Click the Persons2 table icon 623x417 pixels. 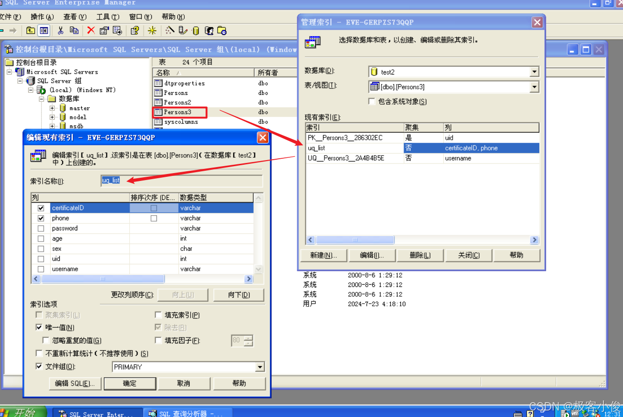158,102
